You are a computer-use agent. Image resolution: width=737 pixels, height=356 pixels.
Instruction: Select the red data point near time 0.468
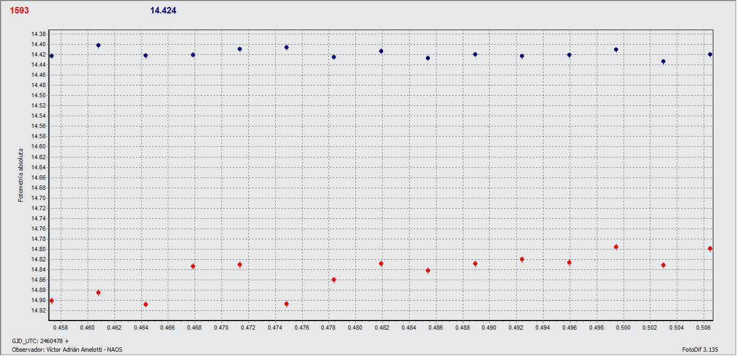point(193,266)
